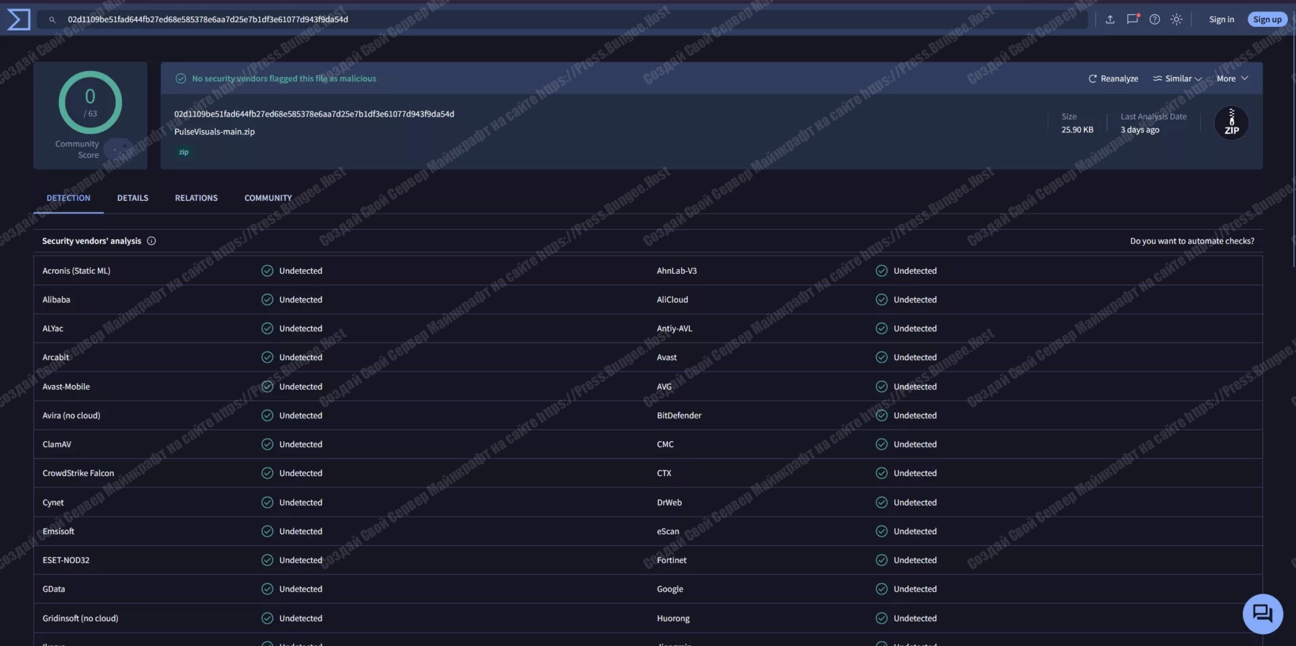1296x646 pixels.
Task: Click the GData vendor name
Action: coord(54,589)
